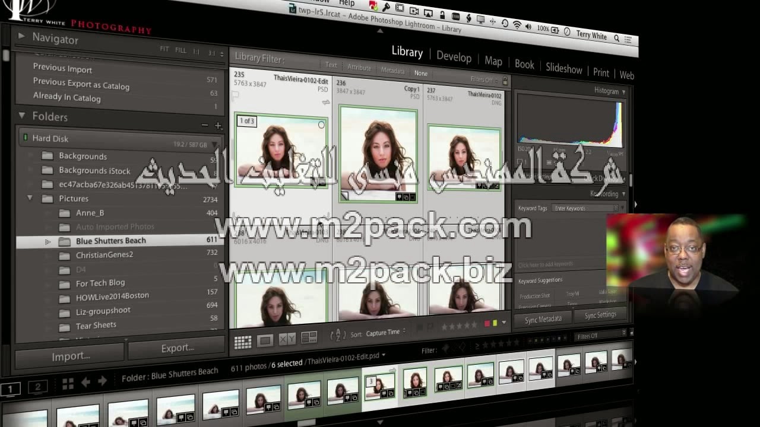Click plus icon in Folders header

218,126
